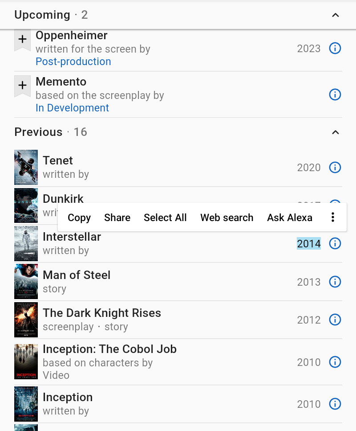The width and height of the screenshot is (356, 431).
Task: Choose Select All in popup menu
Action: pyautogui.click(x=165, y=218)
